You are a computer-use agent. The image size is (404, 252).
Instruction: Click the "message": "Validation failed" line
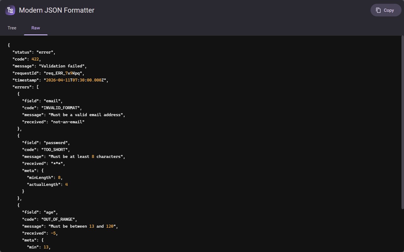coord(50,66)
